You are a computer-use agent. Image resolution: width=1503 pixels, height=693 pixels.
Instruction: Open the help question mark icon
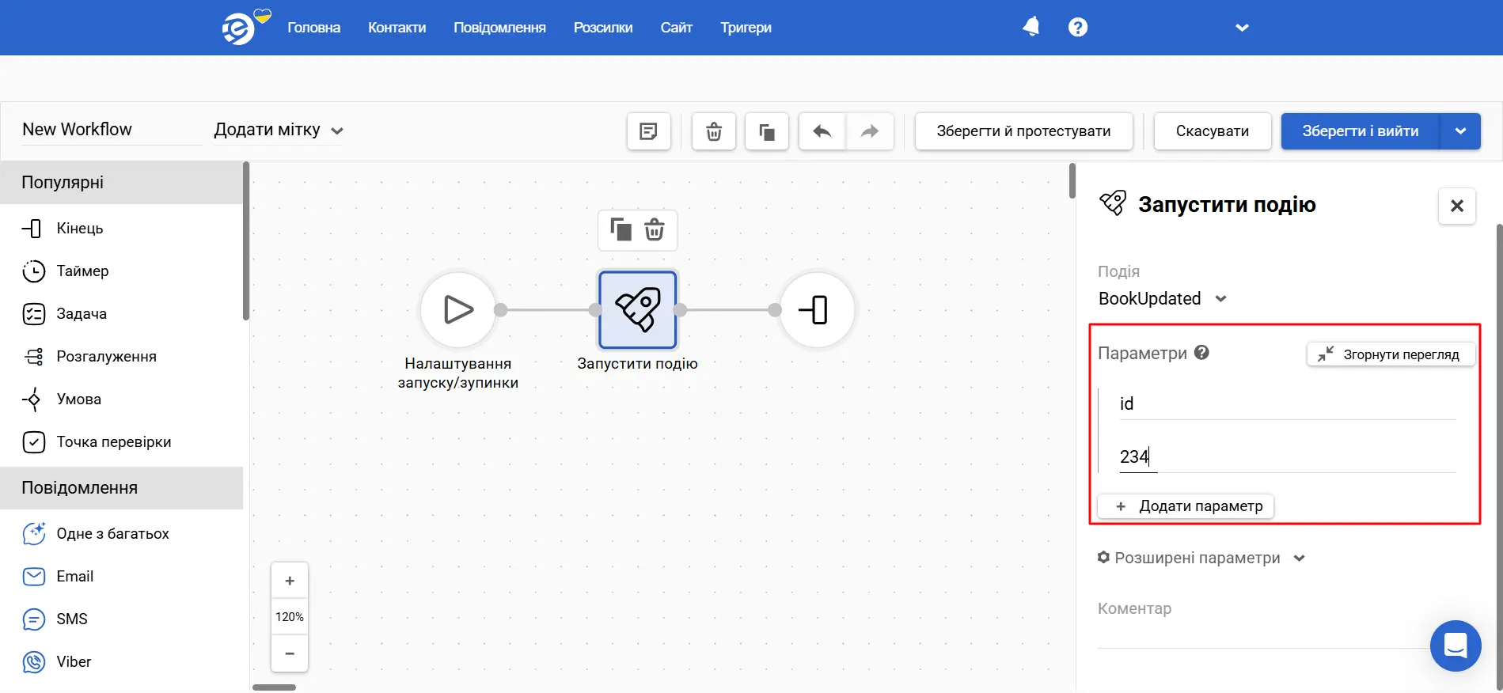[x=1077, y=28]
